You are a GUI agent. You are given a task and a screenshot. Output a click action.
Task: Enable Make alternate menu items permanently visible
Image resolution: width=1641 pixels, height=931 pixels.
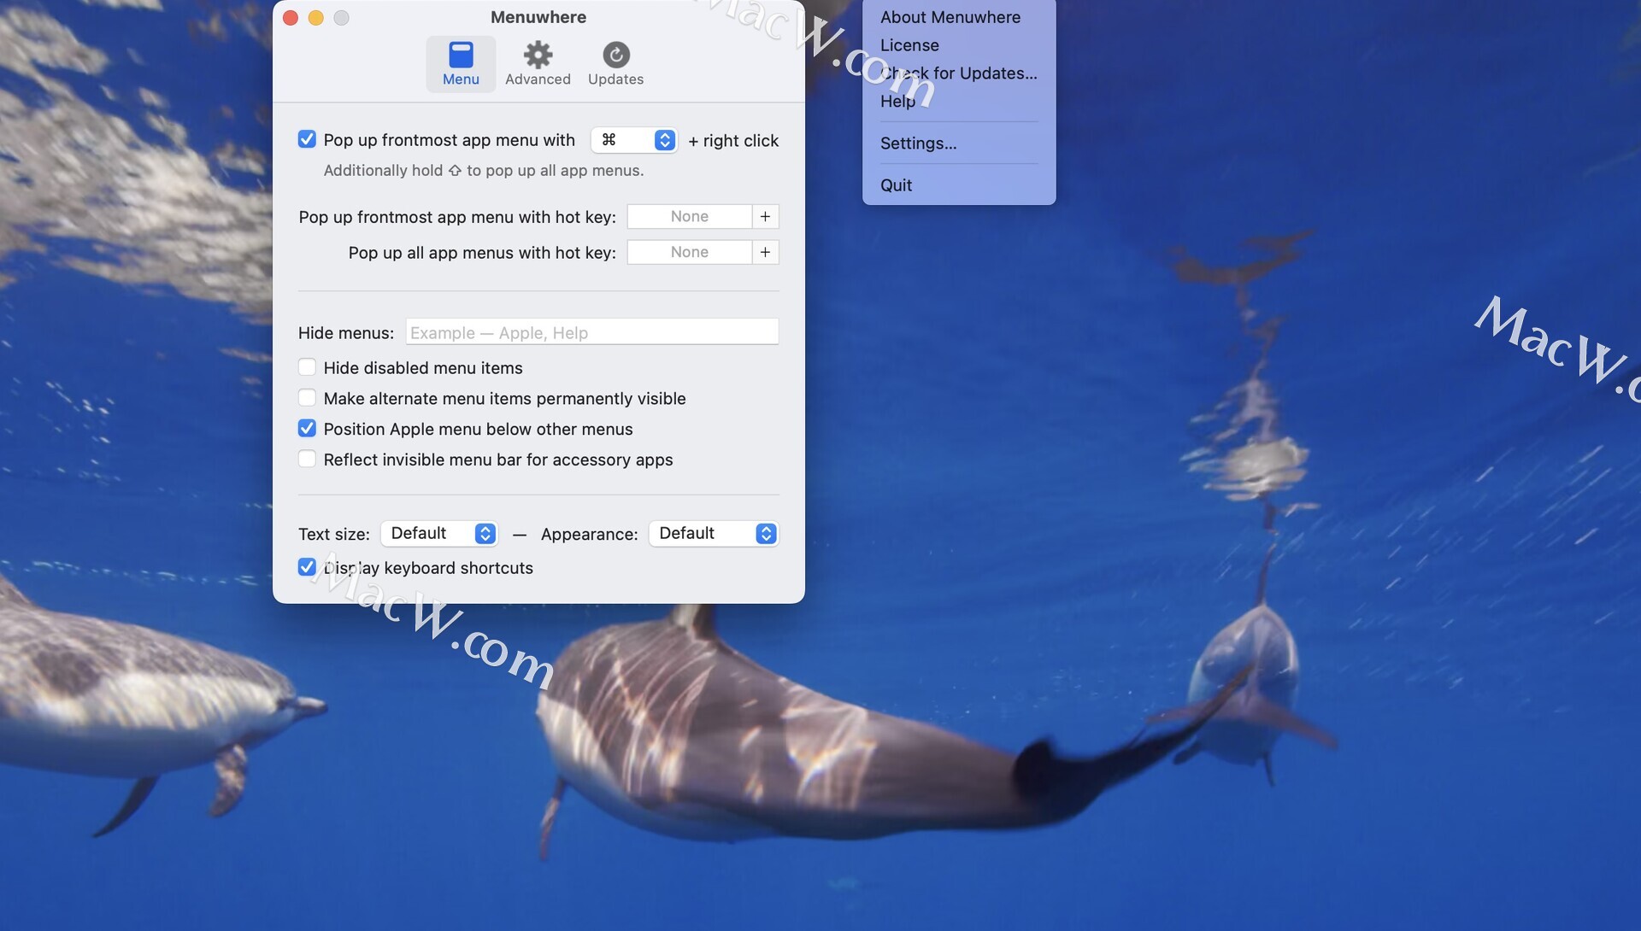coord(307,398)
